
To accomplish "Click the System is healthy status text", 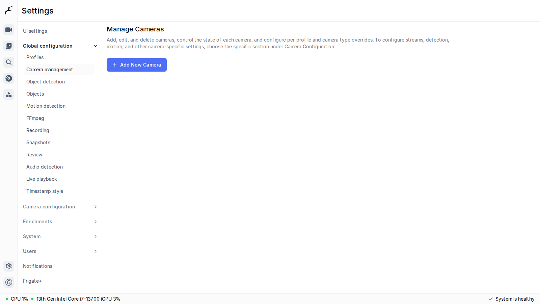I will tap(515, 299).
